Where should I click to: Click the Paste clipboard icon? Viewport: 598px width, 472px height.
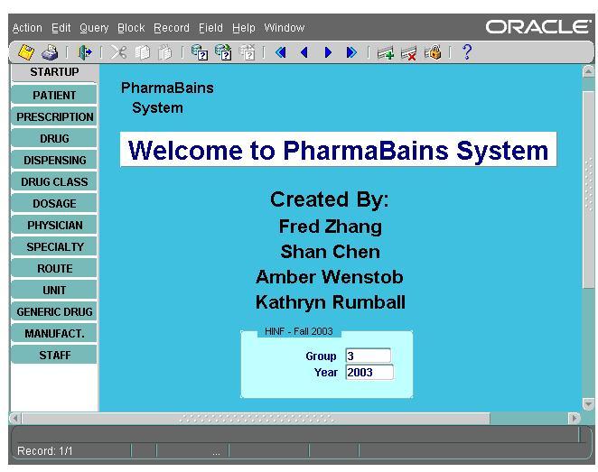point(165,52)
